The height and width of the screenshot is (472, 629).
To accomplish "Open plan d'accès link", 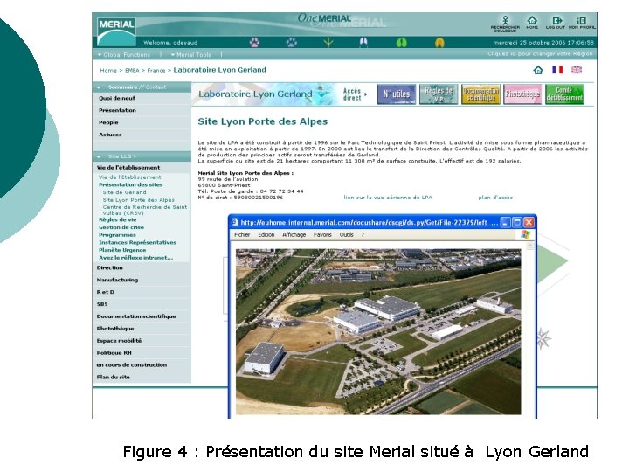I will click(495, 198).
